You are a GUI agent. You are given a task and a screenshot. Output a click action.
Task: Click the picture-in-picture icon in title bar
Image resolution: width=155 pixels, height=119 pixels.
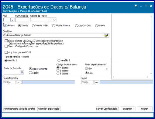tap(136, 6)
